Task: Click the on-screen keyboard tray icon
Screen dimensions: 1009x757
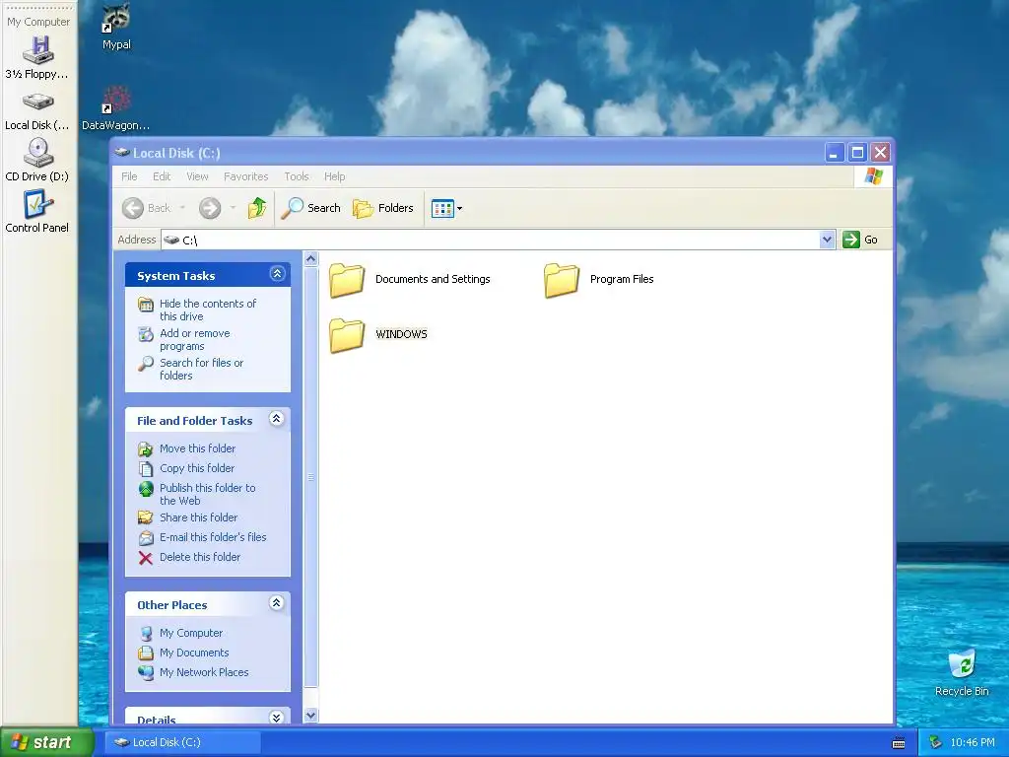Action: coord(899,743)
